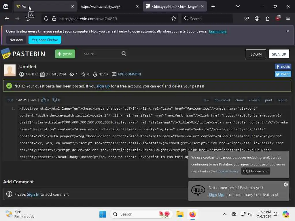Open the Firefox account icon
Screen dimensions: 295x221
point(257,19)
